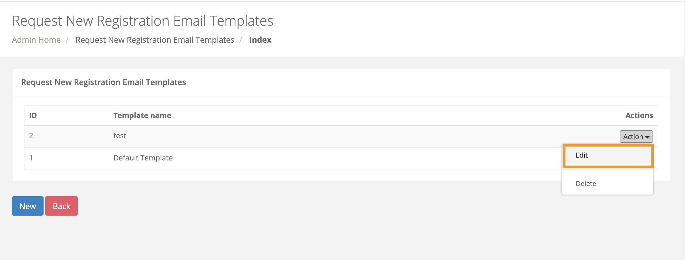Click the caret arrow on Action button

coord(647,137)
